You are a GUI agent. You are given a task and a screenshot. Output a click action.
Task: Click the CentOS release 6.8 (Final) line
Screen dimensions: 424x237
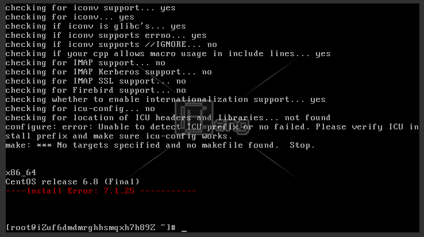click(72, 182)
